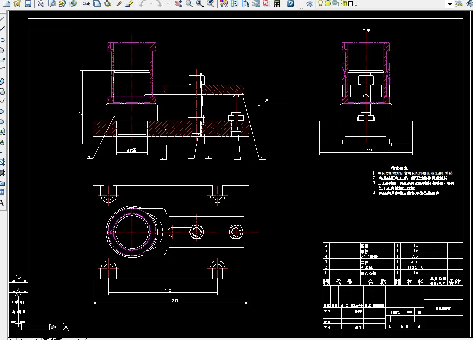Open the Layer Properties Manager
The image size is (473, 340).
[309, 4]
